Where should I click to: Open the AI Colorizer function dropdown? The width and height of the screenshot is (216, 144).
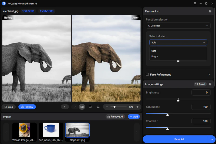click(178, 26)
